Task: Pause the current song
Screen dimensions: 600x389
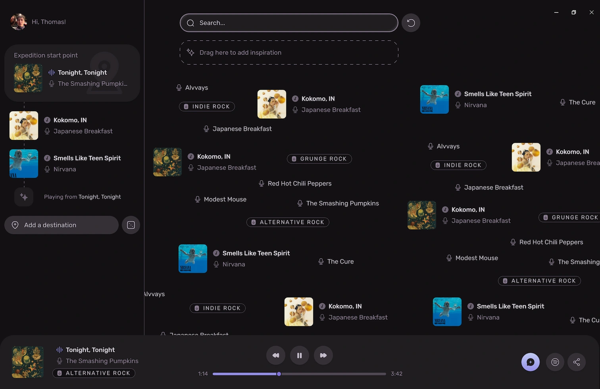Action: [x=300, y=355]
